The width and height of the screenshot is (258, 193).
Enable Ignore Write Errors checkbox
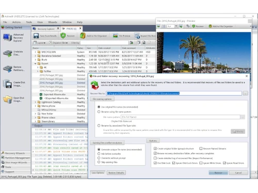201,163
